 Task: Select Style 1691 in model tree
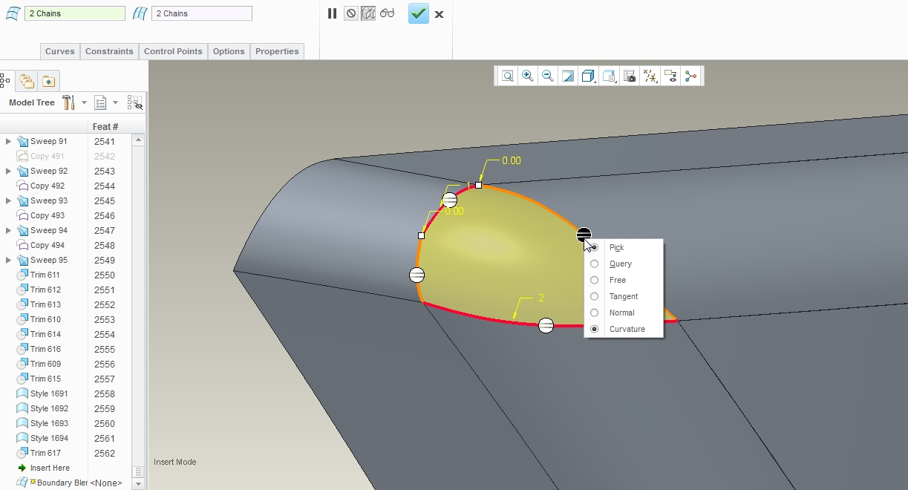click(x=49, y=393)
